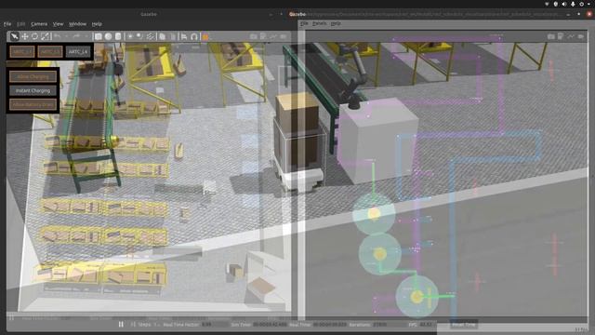Open the Help menu in left Gazebo window

97,24
